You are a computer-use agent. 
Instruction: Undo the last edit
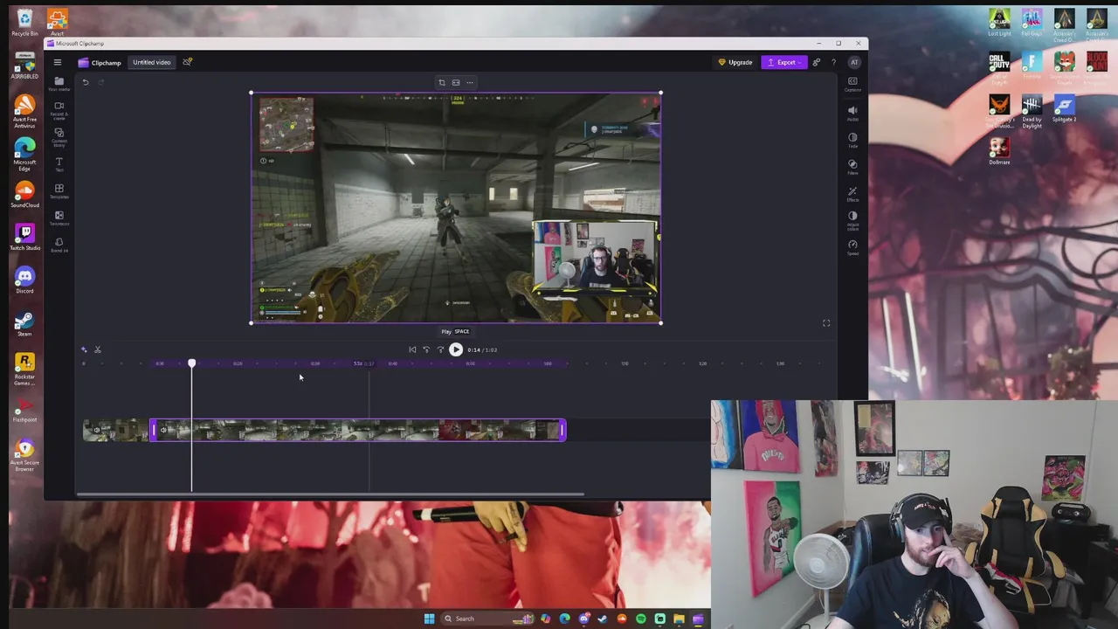[x=86, y=82]
